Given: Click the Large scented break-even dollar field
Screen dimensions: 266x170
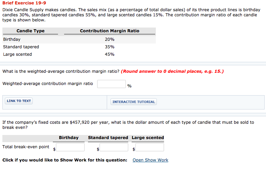Looking at the screenshot, I should [x=150, y=147].
